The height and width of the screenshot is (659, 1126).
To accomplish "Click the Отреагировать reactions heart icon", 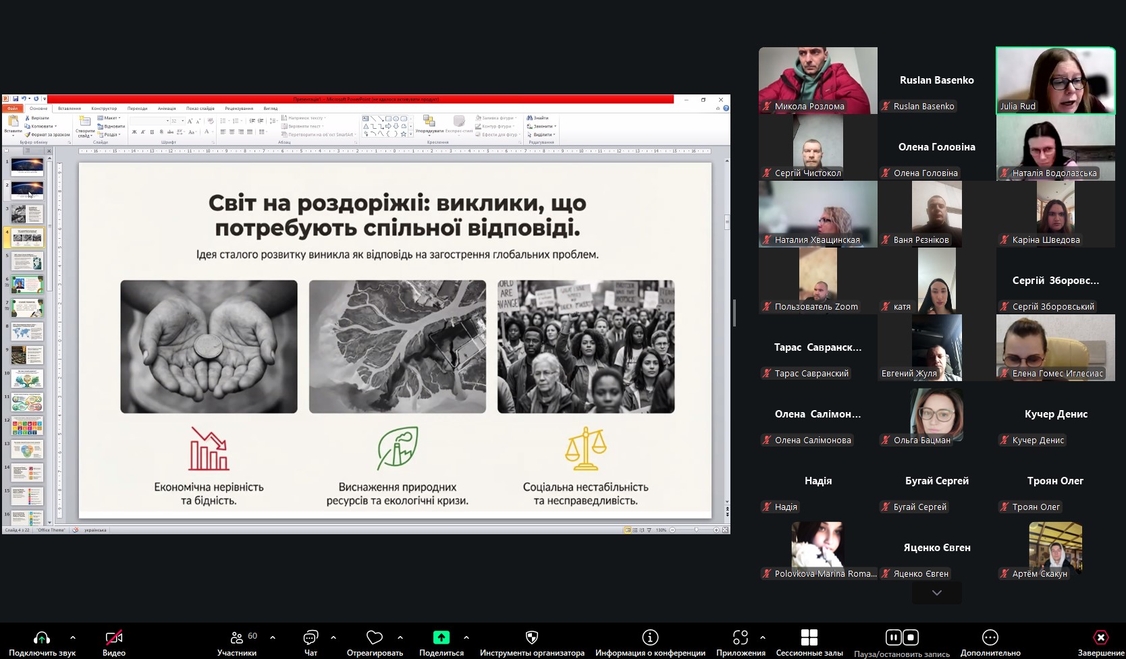I will [x=375, y=637].
